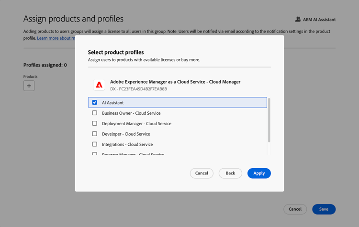Click the Developer - Cloud Service label

(126, 134)
